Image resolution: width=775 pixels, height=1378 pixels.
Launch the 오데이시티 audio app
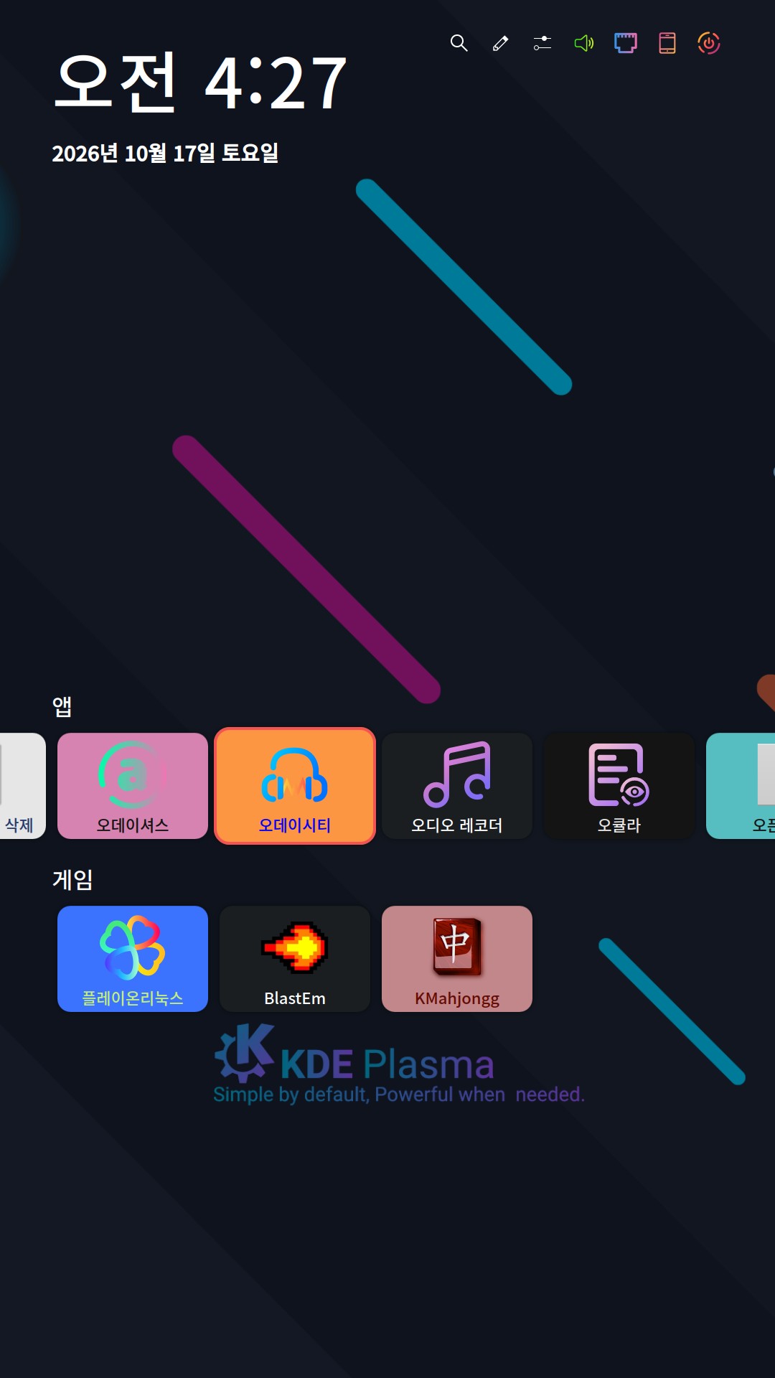[x=295, y=786]
